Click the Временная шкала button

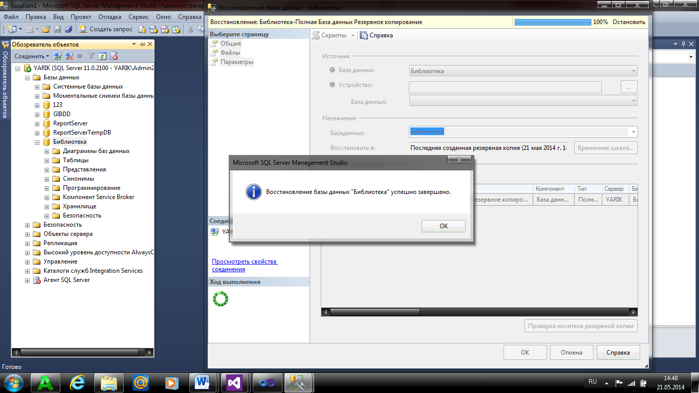[606, 148]
